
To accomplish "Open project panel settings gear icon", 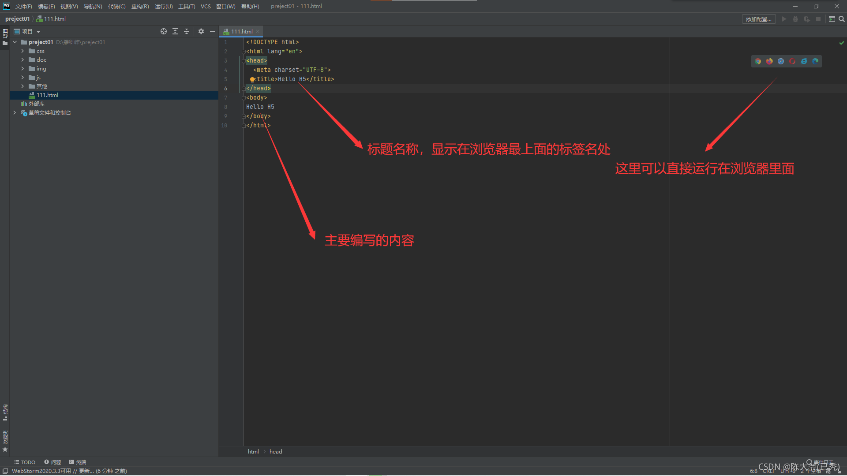I will [201, 31].
